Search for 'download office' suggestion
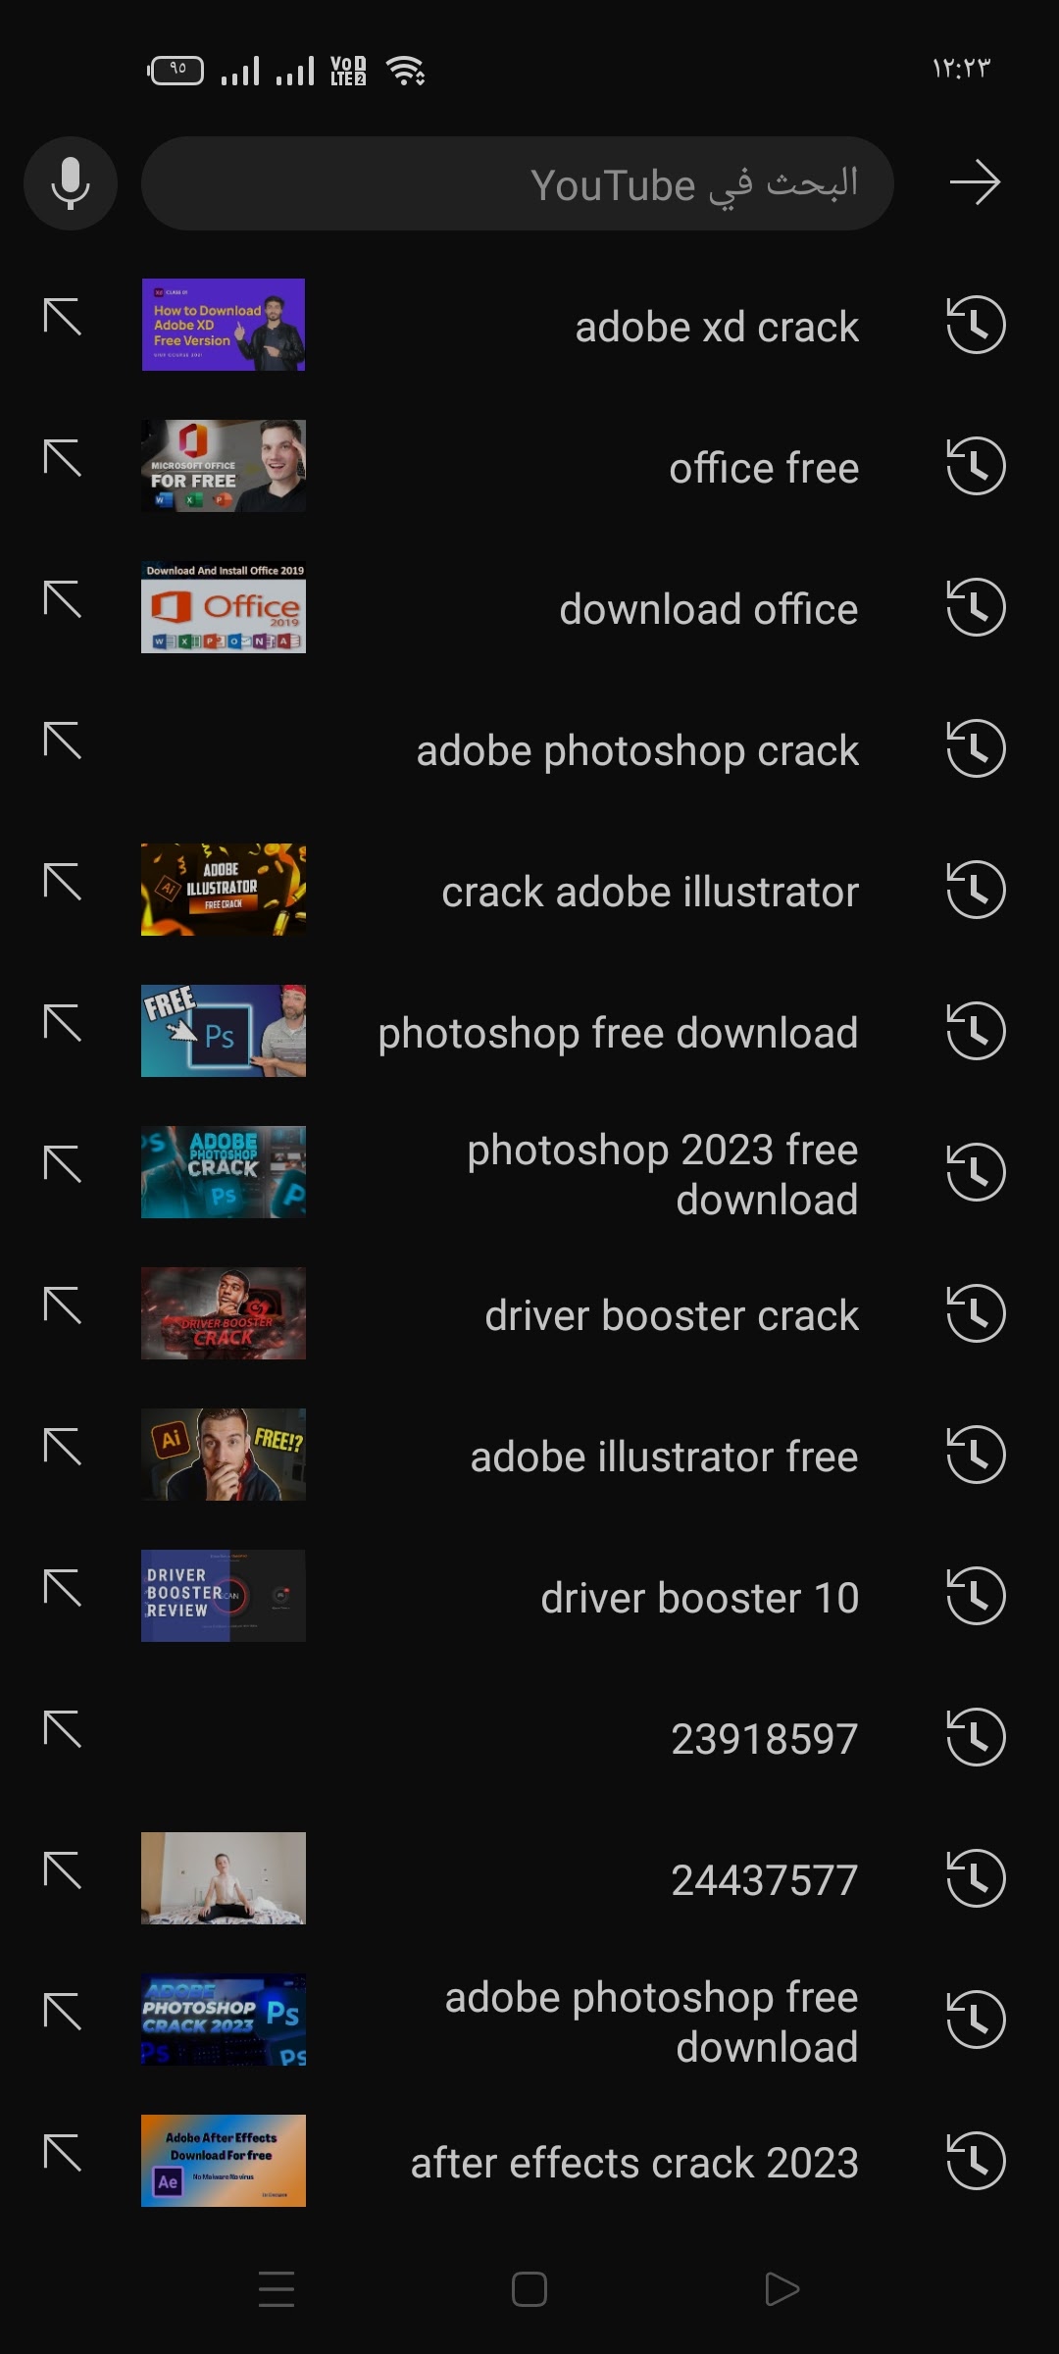 709,609
